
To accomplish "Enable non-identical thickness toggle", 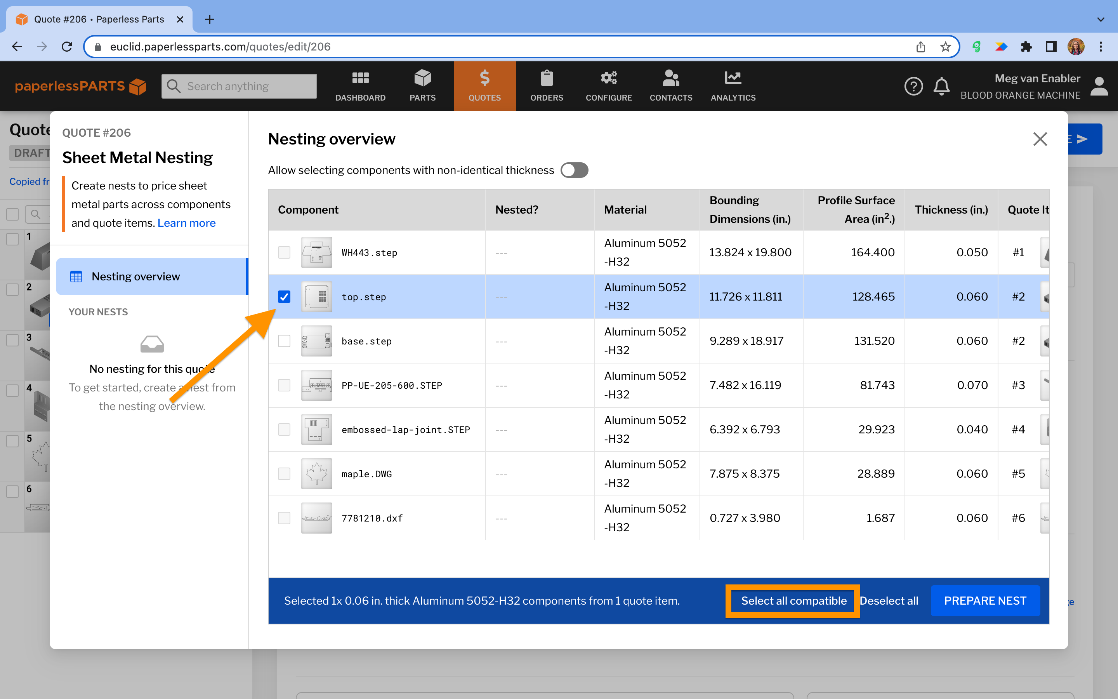I will click(574, 170).
